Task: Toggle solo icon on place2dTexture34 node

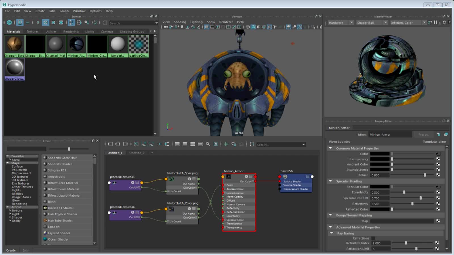Action: point(133,212)
